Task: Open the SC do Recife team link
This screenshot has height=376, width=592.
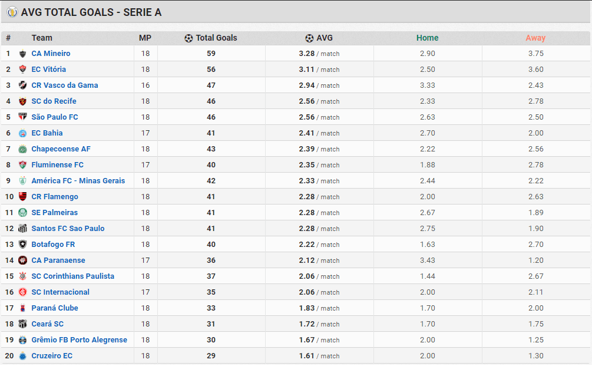Action: [x=54, y=101]
